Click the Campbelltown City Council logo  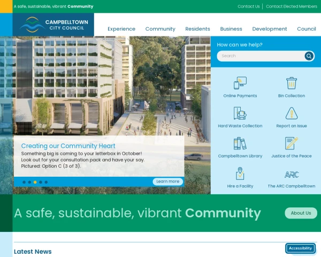53,25
